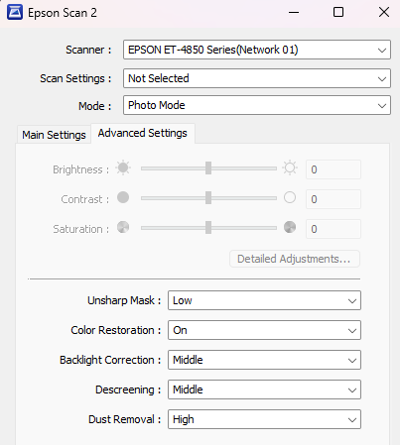
Task: Click the 'Color Restoration :' label
Action: tap(116, 330)
